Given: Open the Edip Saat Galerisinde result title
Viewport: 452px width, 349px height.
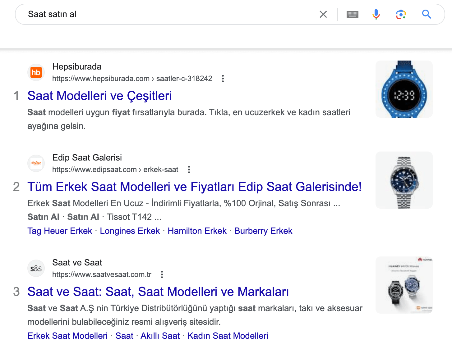Looking at the screenshot, I should tap(194, 187).
